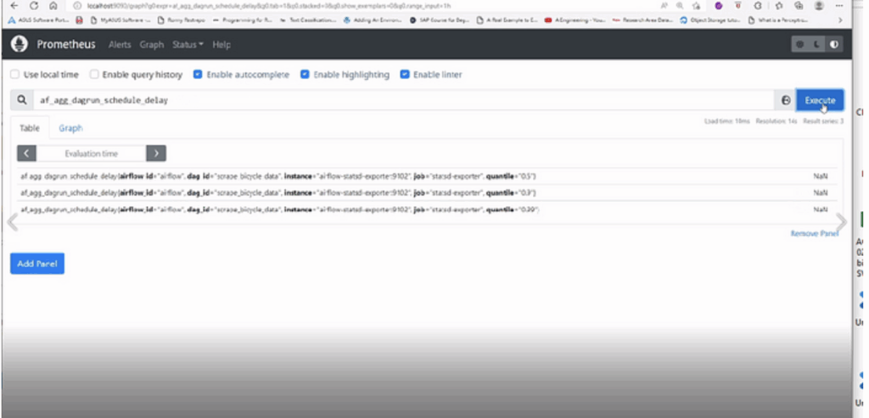This screenshot has height=418, width=869.
Task: Go to next evaluation time
Action: click(x=156, y=153)
